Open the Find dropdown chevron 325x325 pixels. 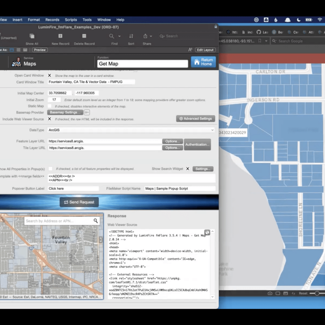pos(119,36)
